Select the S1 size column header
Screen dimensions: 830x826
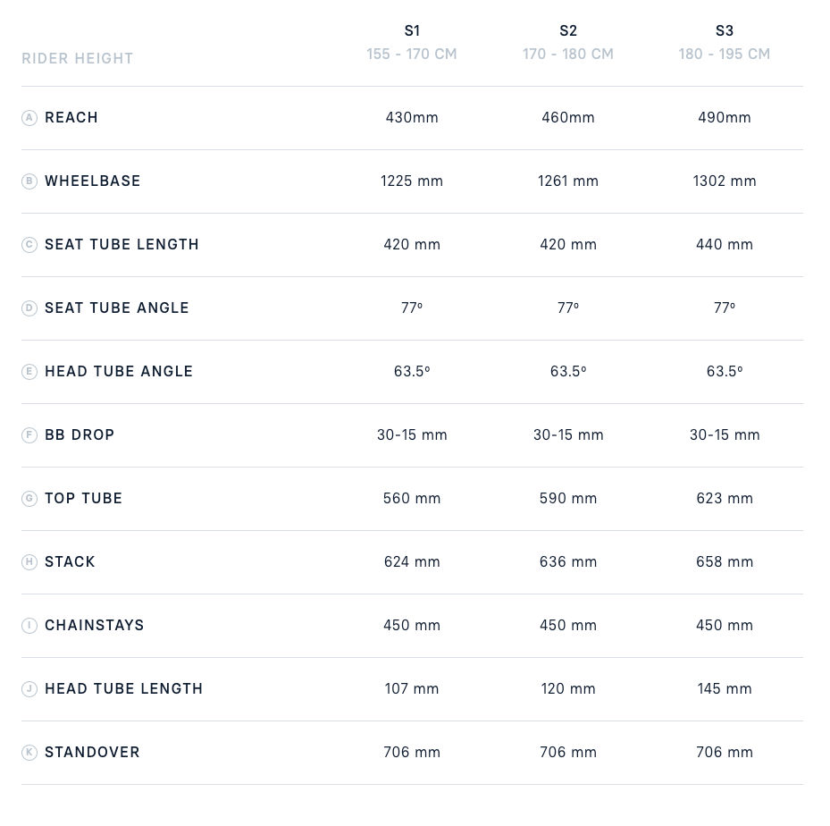412,31
